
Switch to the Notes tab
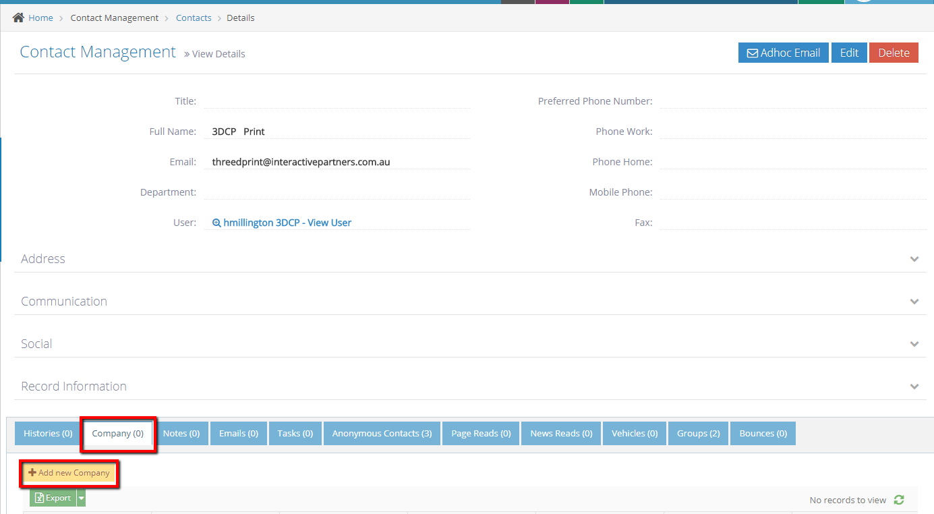click(181, 433)
